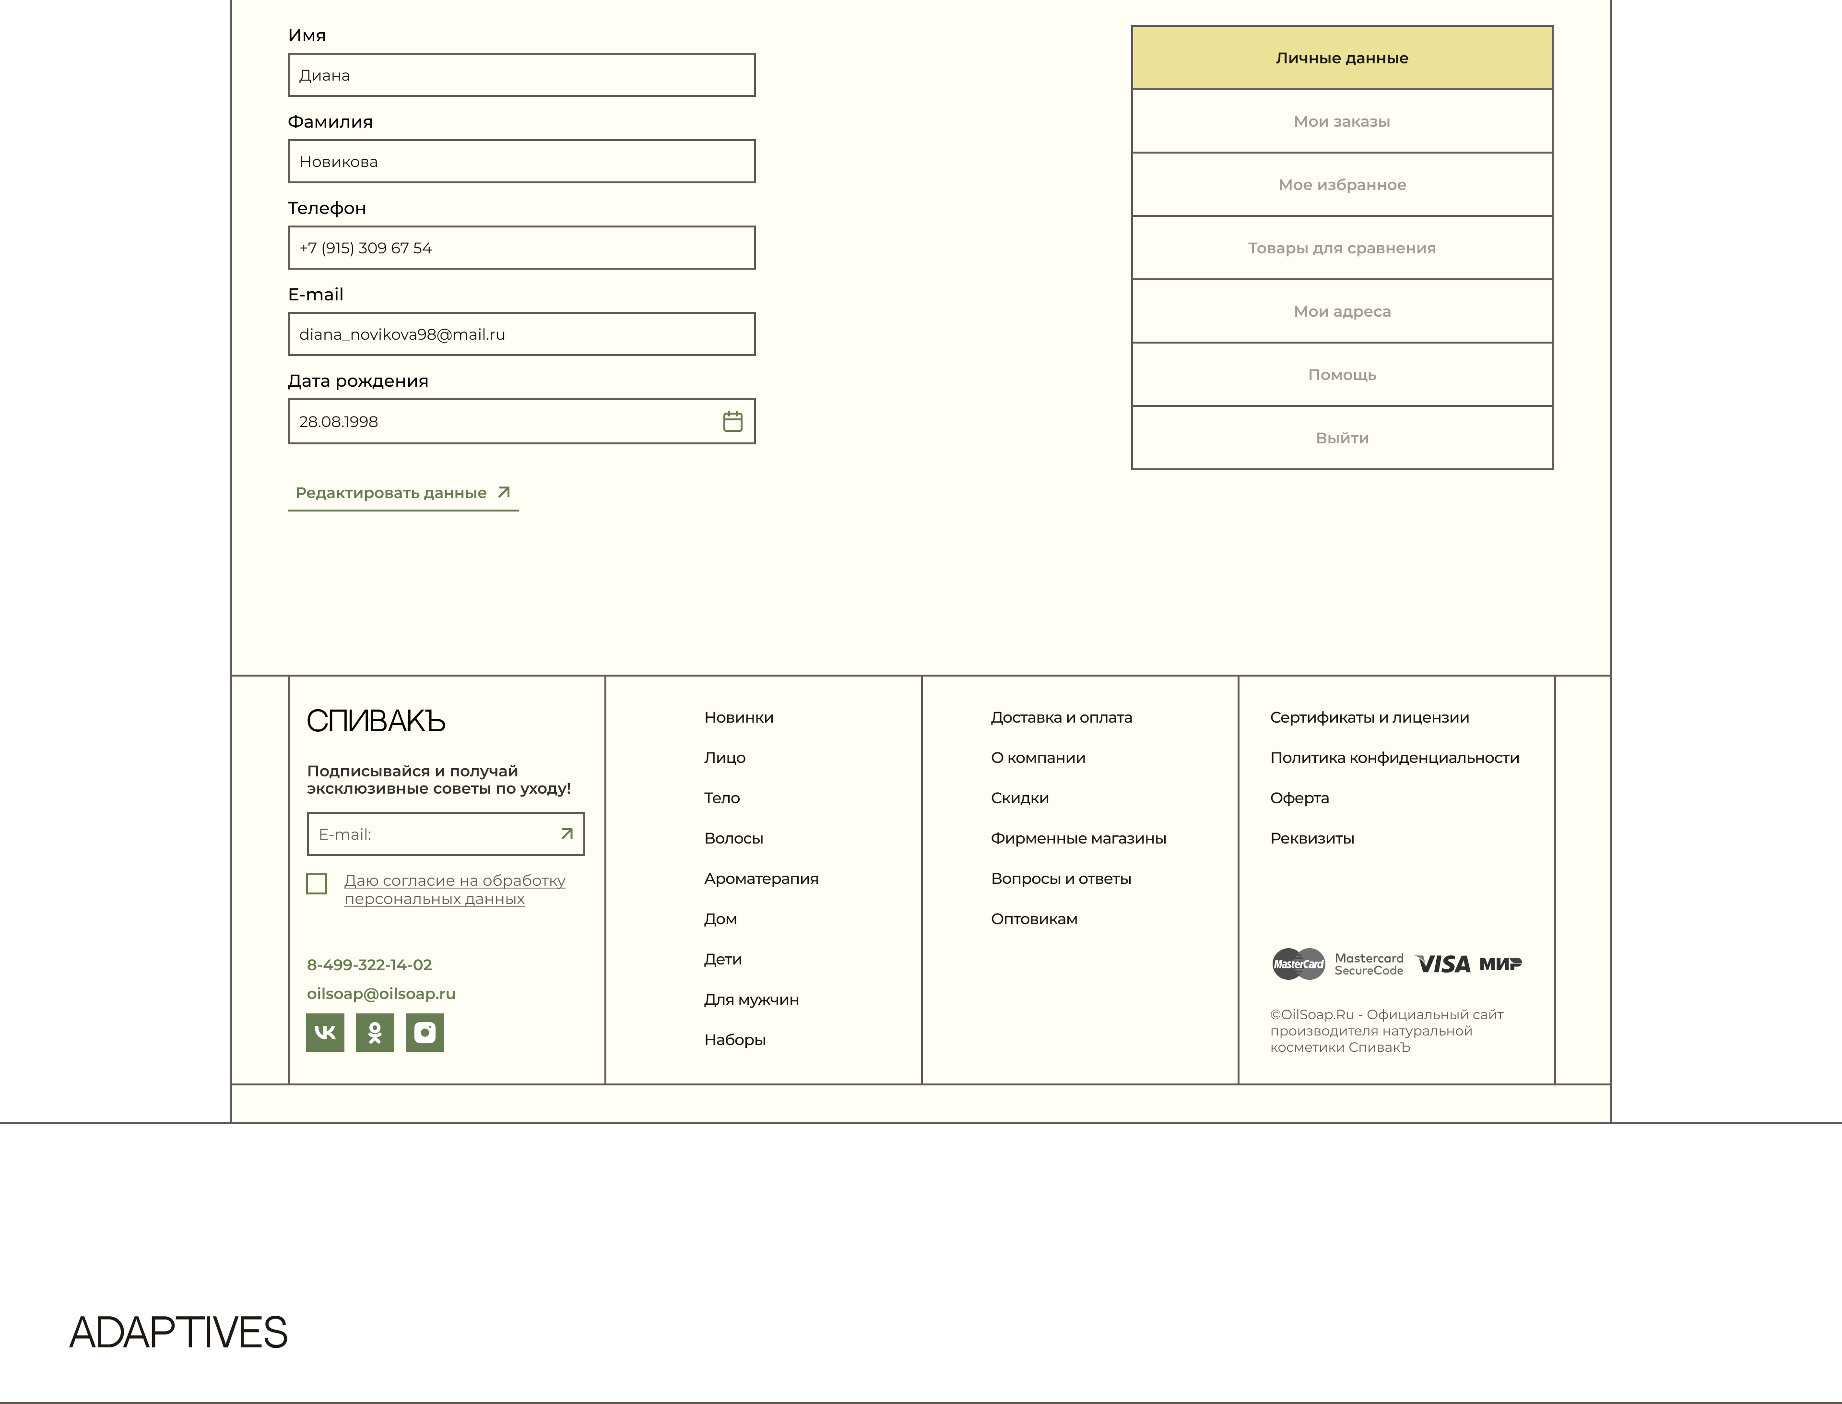Open Доставка и оплата footer link
Image resolution: width=1842 pixels, height=1404 pixels.
click(1061, 717)
